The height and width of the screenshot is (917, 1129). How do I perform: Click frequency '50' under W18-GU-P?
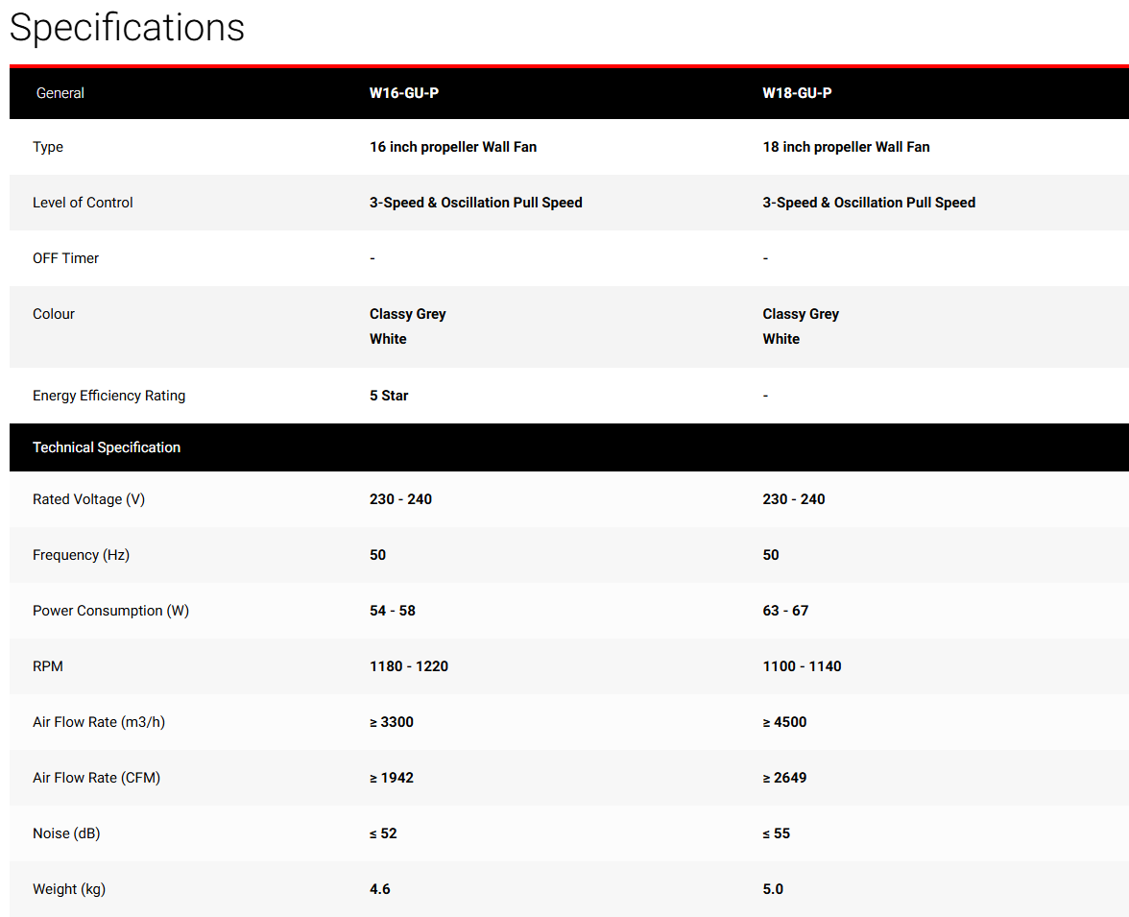coord(770,555)
